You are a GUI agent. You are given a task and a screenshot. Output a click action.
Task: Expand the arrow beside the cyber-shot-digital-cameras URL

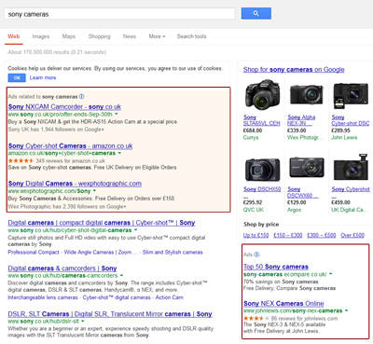(x=135, y=230)
